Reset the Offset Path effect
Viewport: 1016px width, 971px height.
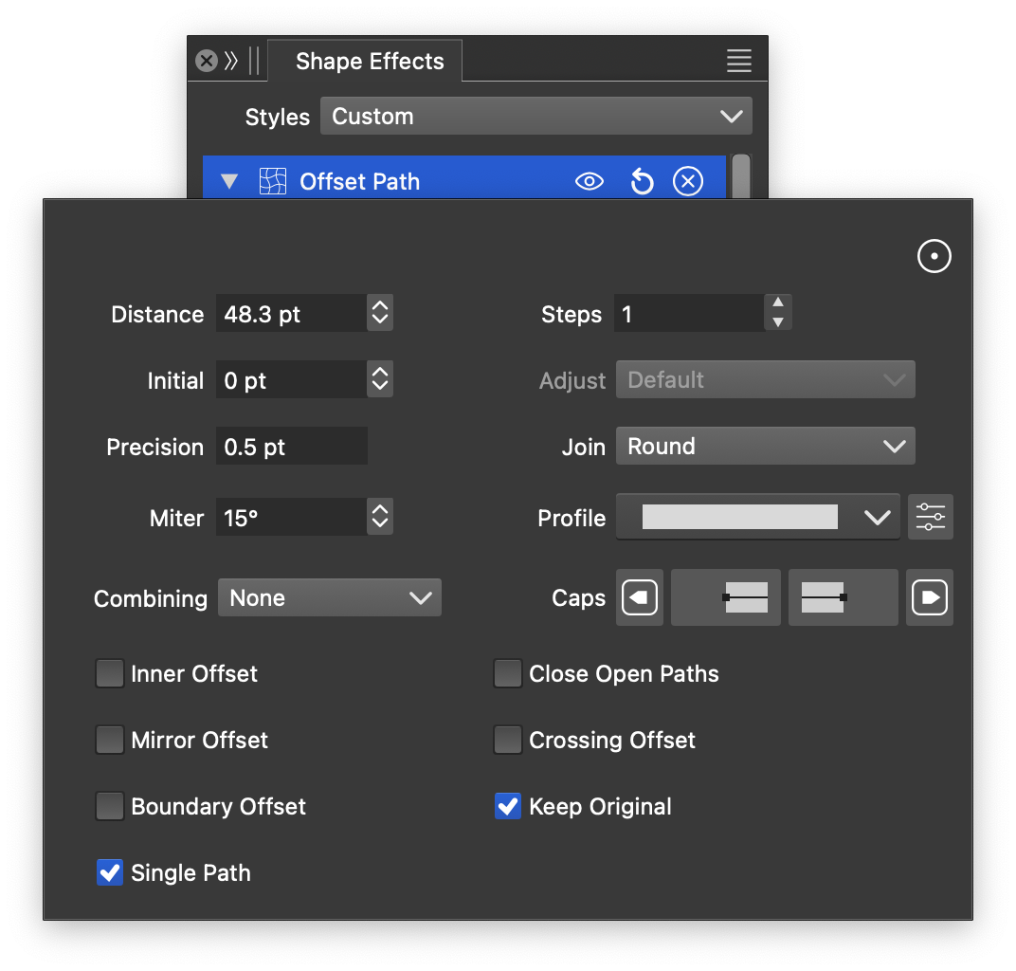tap(642, 181)
